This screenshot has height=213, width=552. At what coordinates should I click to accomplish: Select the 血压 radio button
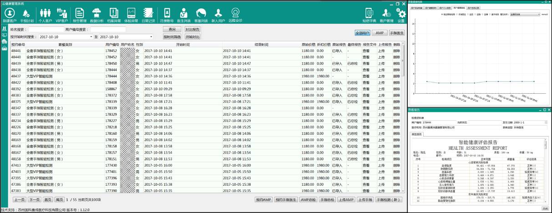pos(470,15)
